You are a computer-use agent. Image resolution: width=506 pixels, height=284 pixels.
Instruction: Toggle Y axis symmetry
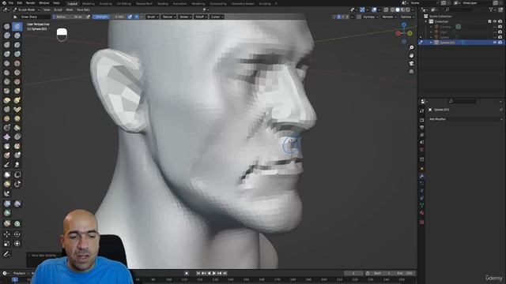point(343,17)
